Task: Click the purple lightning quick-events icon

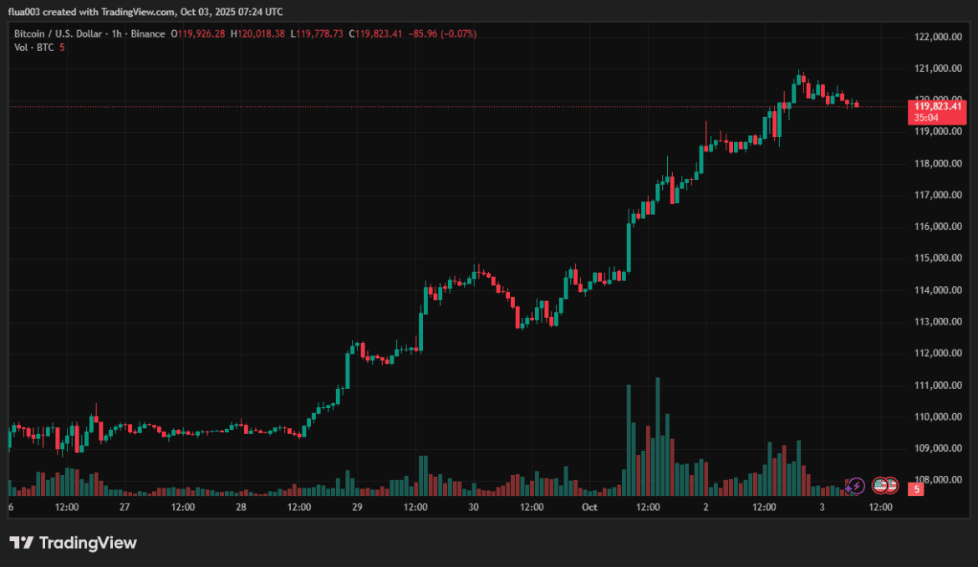Action: tap(857, 485)
